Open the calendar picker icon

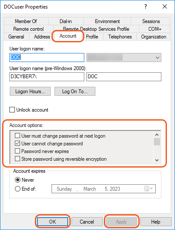pyautogui.click(x=149, y=189)
